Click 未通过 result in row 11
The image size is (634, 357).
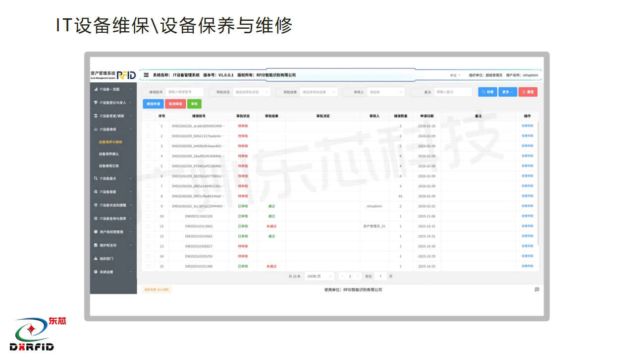point(271,226)
